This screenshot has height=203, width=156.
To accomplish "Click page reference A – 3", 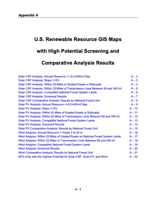I will pyautogui.click(x=134, y=80).
